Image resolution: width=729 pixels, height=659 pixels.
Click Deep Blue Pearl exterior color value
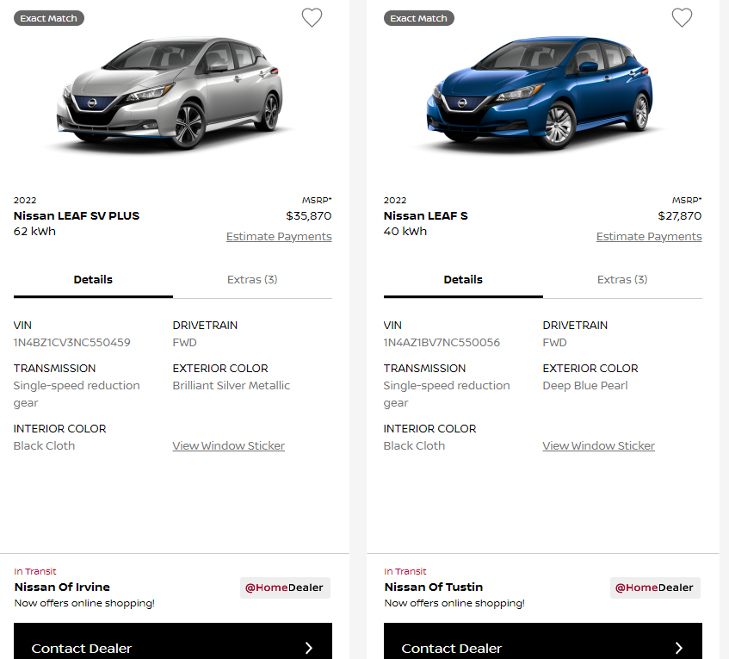click(x=585, y=385)
